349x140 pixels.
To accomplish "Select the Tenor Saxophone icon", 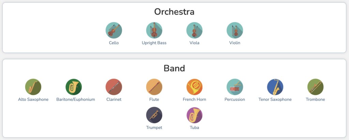I will [275, 87].
